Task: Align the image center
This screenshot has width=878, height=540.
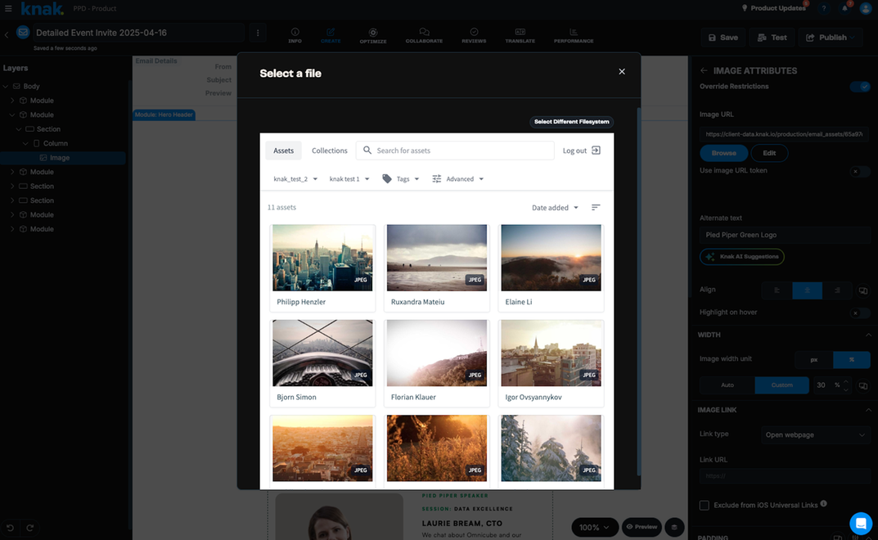Action: tap(807, 290)
